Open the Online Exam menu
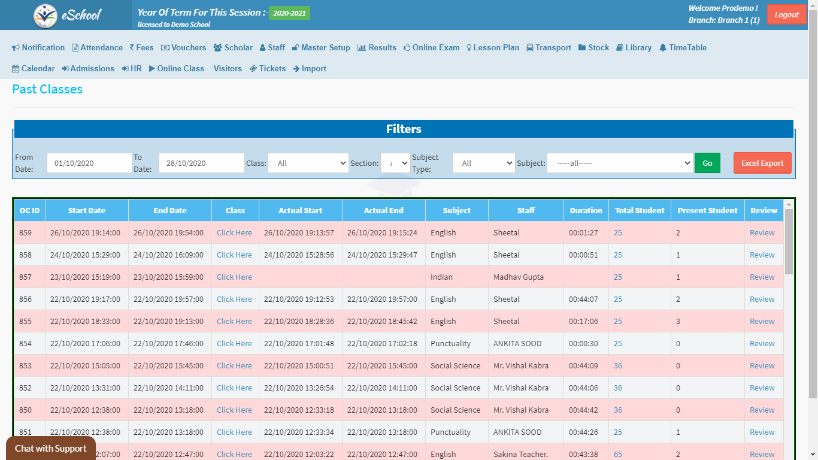This screenshot has height=460, width=818. click(431, 48)
